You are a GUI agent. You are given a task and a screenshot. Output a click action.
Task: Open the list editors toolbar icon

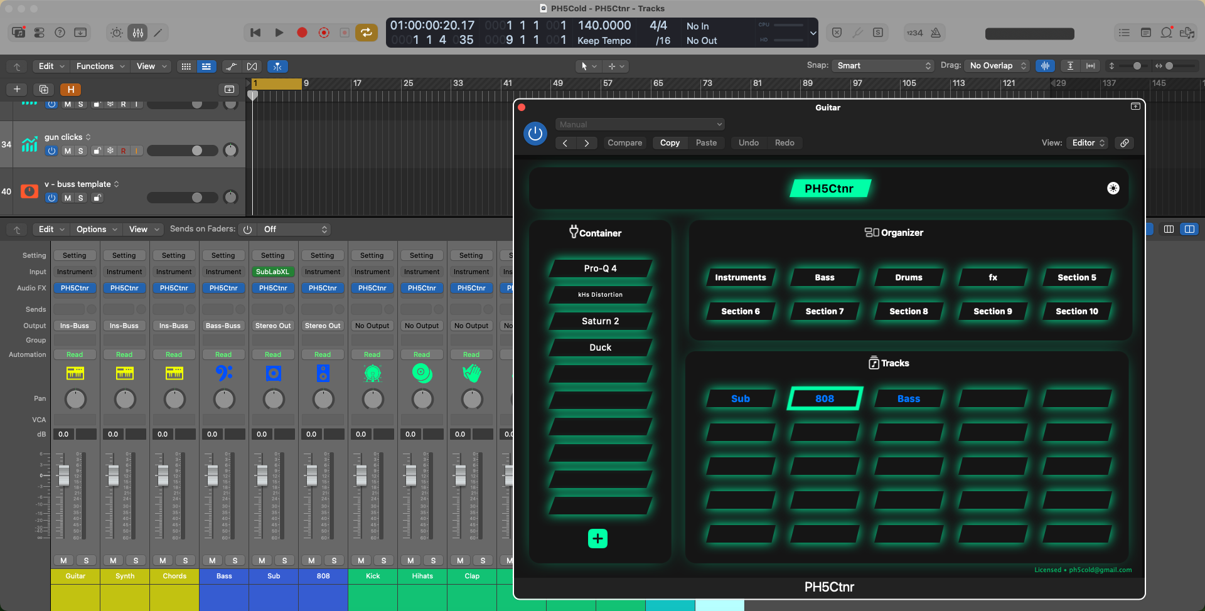pyautogui.click(x=1124, y=33)
